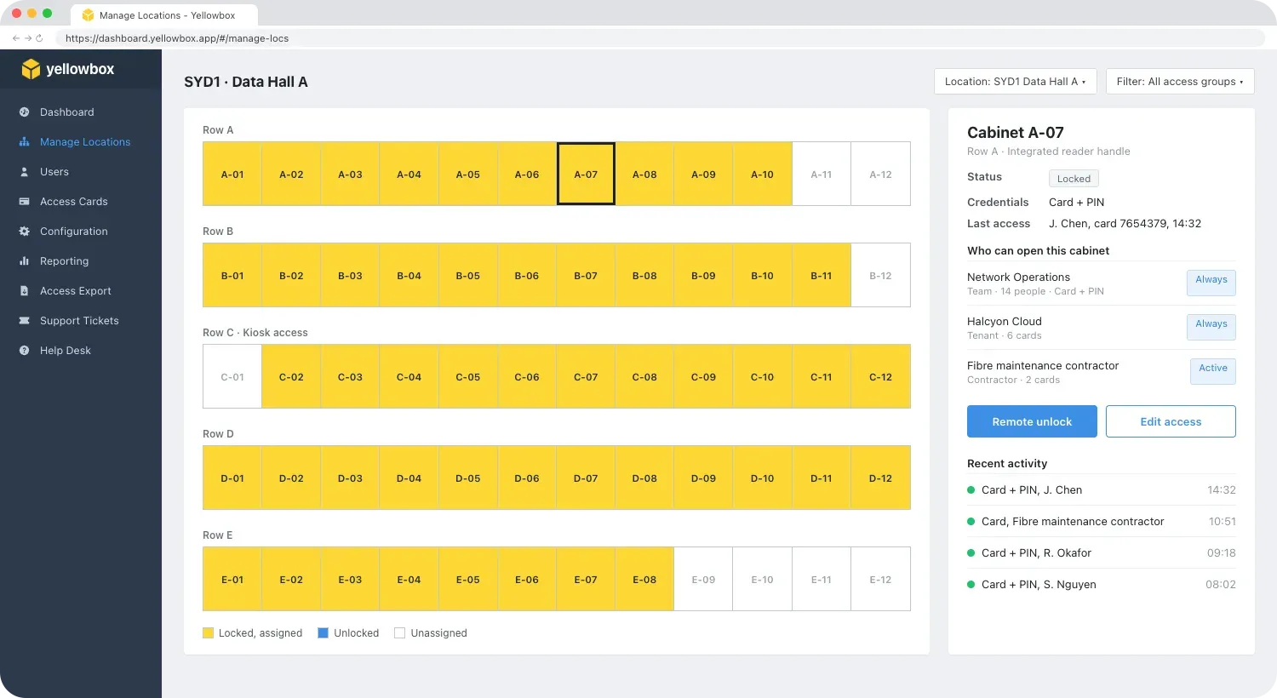Navigate to Access Export
This screenshot has width=1277, height=698.
coord(75,291)
